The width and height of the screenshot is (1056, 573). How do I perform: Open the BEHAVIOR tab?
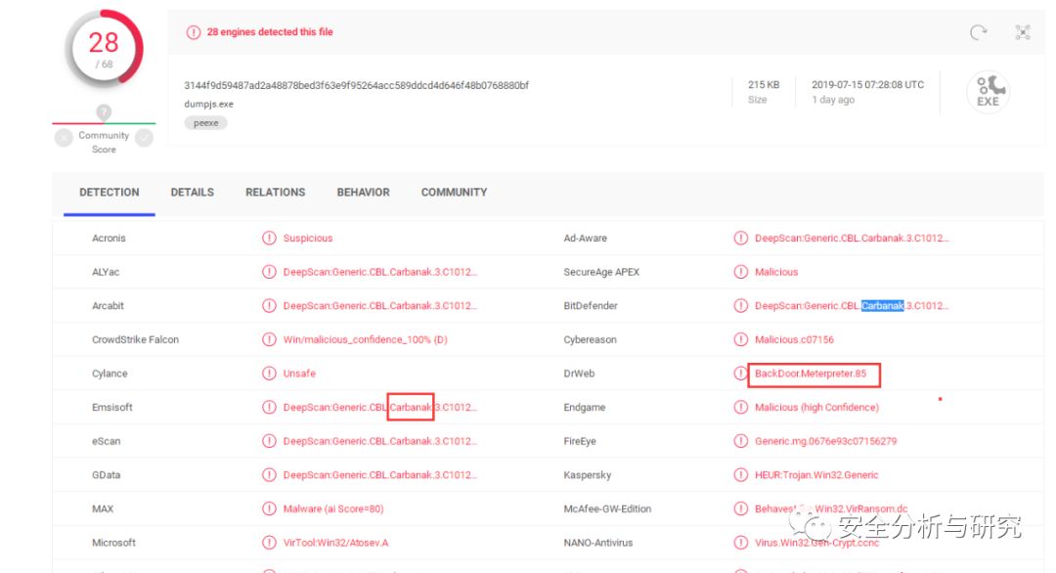click(x=363, y=193)
